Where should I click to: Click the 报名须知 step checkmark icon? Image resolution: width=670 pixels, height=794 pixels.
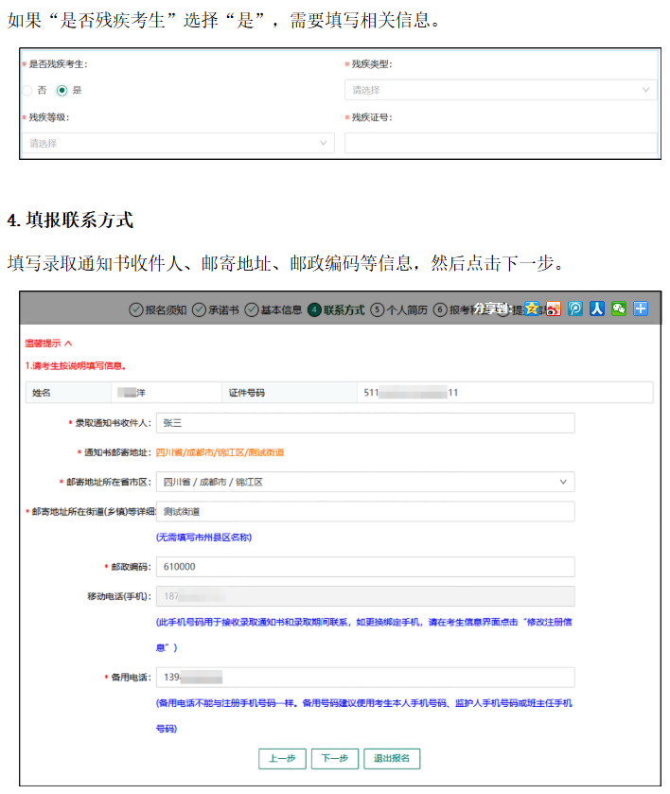(136, 309)
